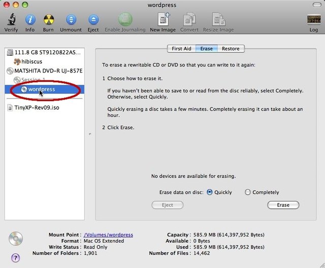Click the Available value '0 Bytes'
The height and width of the screenshot is (268, 325).
pos(202,241)
